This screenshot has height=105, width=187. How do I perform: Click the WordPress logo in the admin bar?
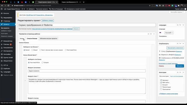coord(2,9)
